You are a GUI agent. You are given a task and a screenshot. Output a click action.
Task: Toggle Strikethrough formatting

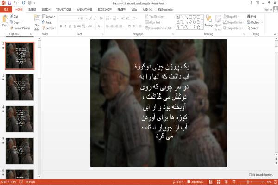coord(79,26)
